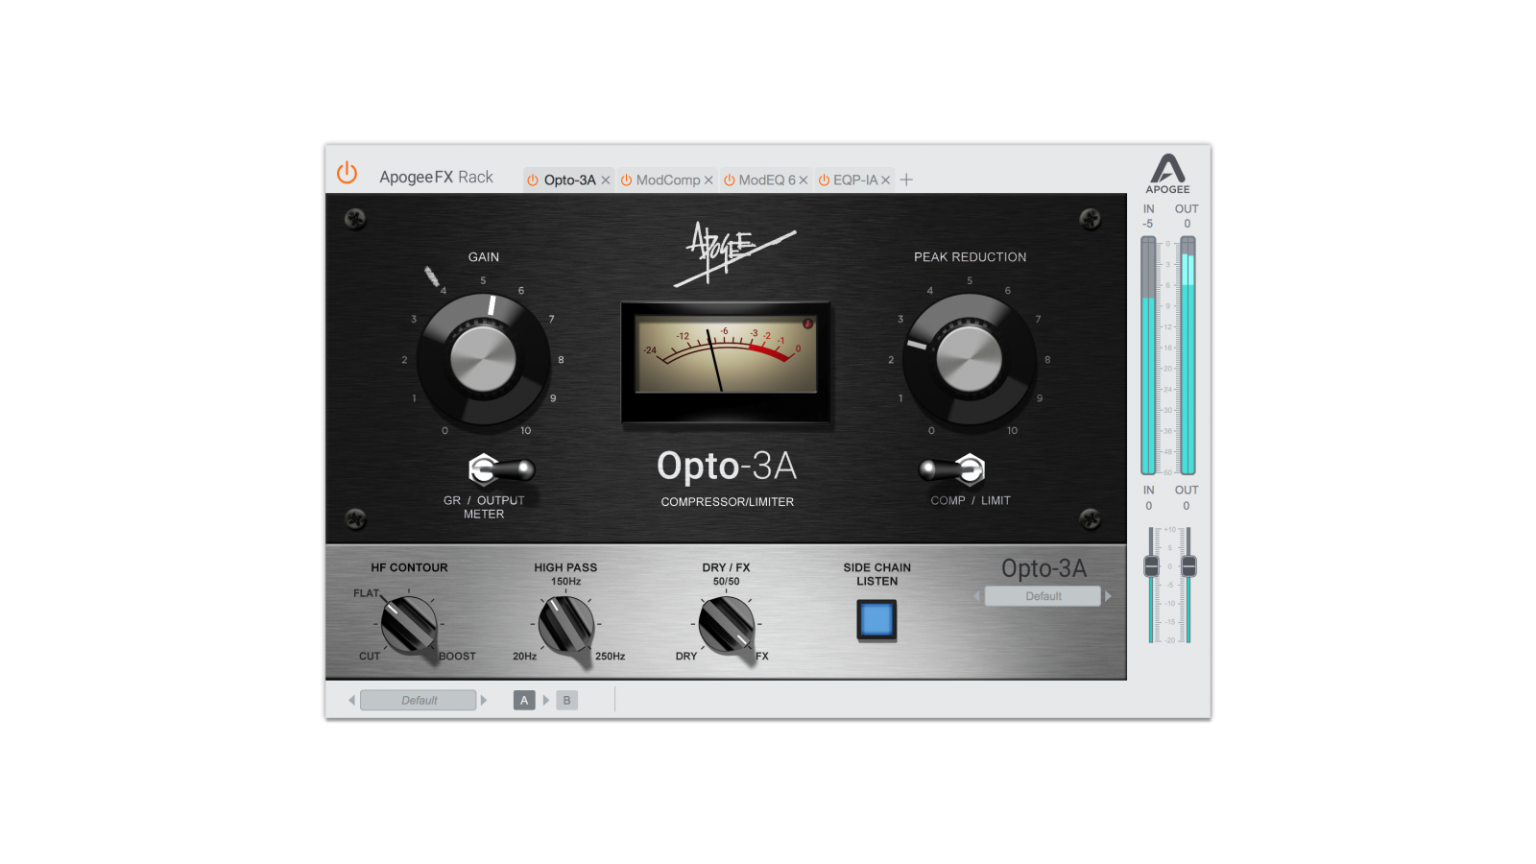Switch to the ModComp tab

[x=668, y=180]
